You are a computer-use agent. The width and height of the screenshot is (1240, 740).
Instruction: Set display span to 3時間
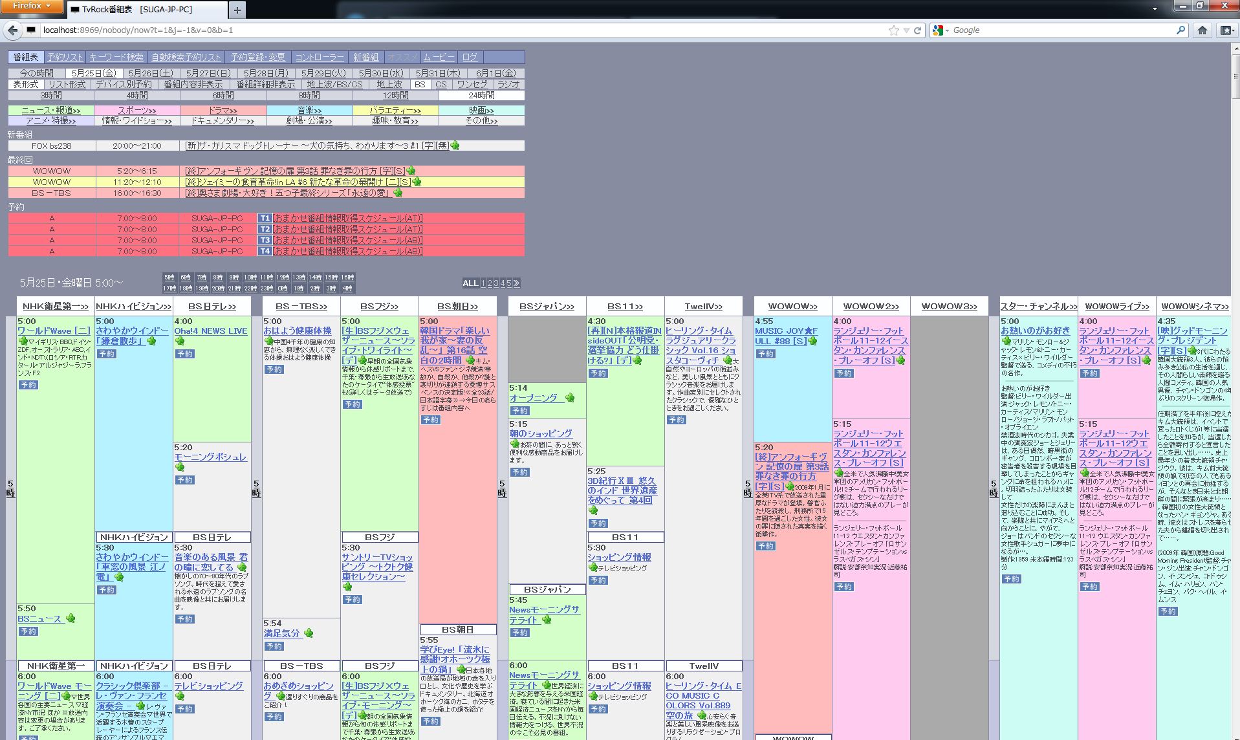(51, 95)
